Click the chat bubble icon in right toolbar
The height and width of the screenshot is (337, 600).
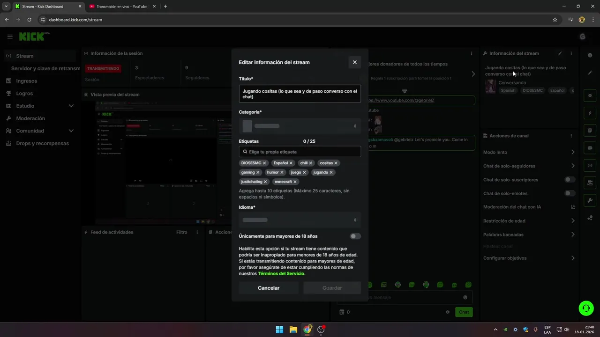point(590,148)
